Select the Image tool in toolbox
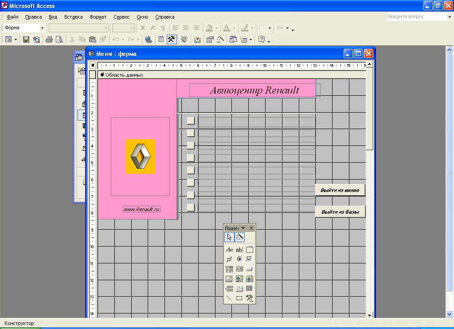This screenshot has width=454, height=329. pos(229,279)
